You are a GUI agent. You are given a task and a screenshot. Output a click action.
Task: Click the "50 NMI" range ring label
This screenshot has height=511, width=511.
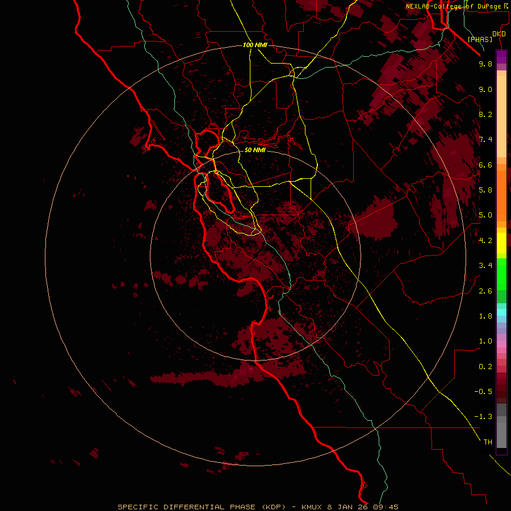pos(255,150)
